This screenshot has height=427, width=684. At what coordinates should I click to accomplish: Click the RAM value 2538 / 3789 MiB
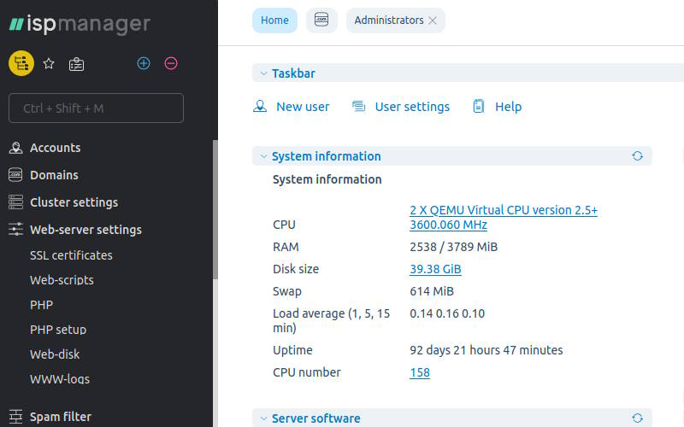(454, 247)
